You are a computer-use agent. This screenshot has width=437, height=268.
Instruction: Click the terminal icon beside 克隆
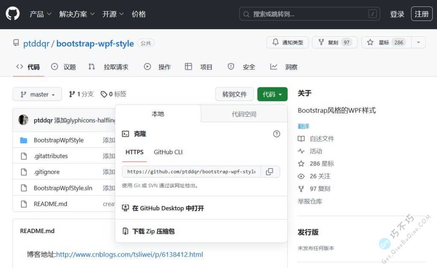tap(125, 134)
